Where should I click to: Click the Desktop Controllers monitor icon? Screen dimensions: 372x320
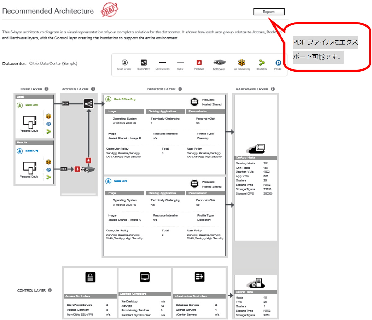point(145,277)
